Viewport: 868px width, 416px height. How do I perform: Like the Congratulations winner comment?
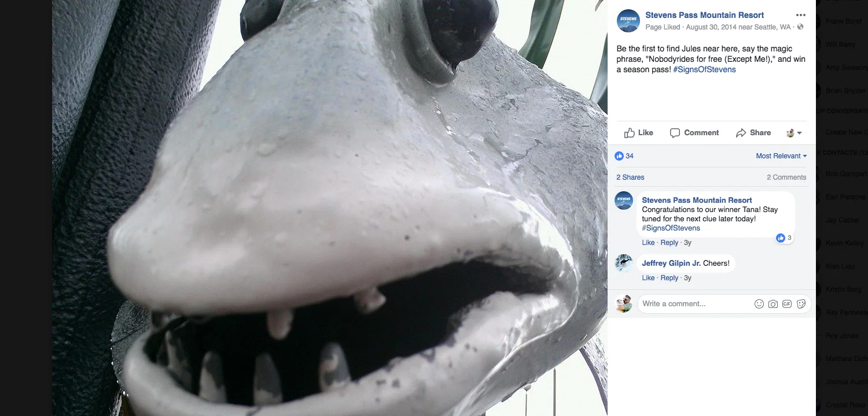648,243
